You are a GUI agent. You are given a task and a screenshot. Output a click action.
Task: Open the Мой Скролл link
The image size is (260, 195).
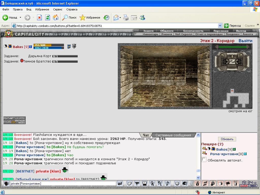[183, 34]
